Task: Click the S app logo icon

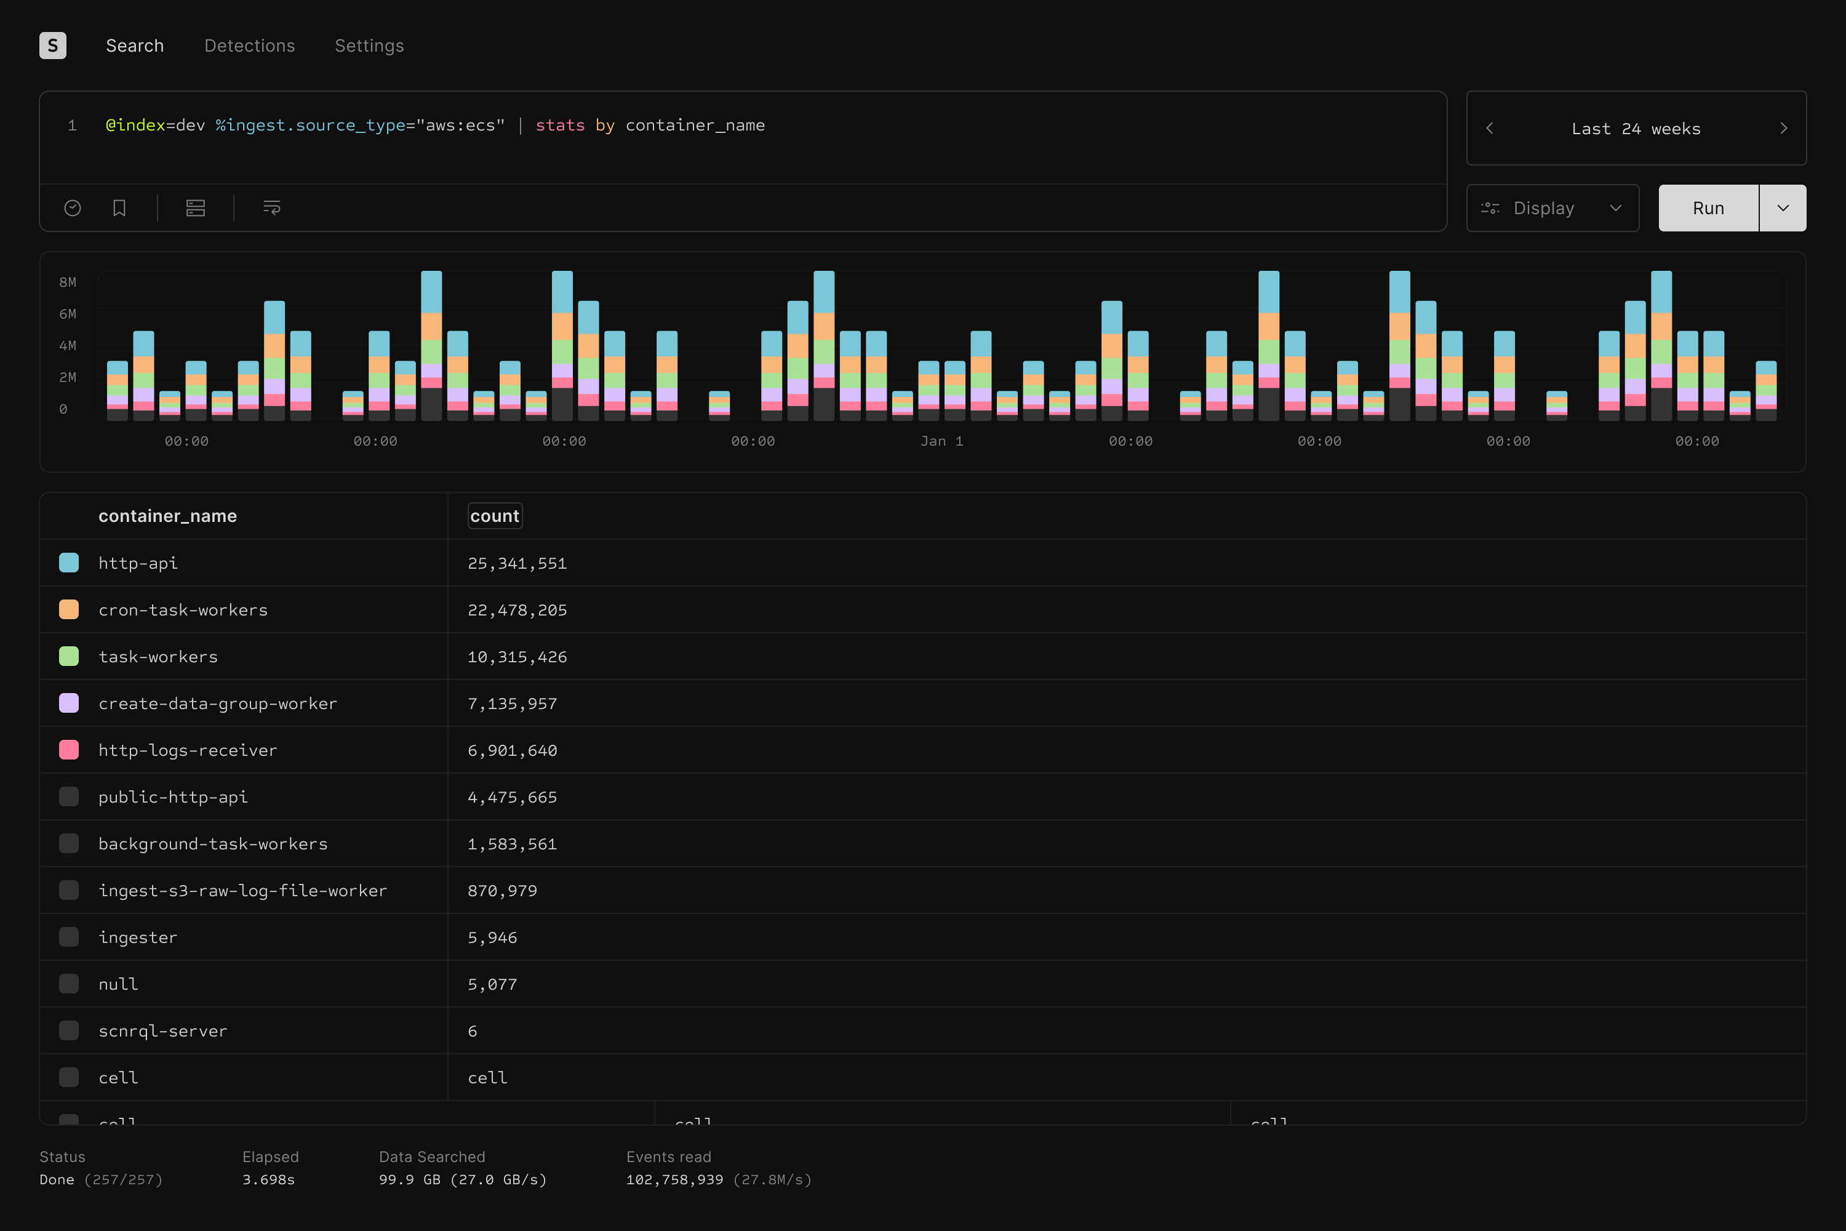Action: coord(52,46)
